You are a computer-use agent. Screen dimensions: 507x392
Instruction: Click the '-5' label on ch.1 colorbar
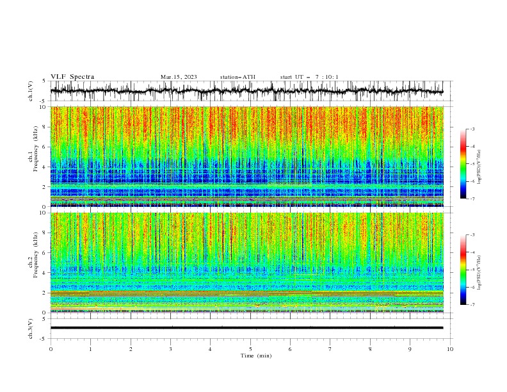pos(472,164)
